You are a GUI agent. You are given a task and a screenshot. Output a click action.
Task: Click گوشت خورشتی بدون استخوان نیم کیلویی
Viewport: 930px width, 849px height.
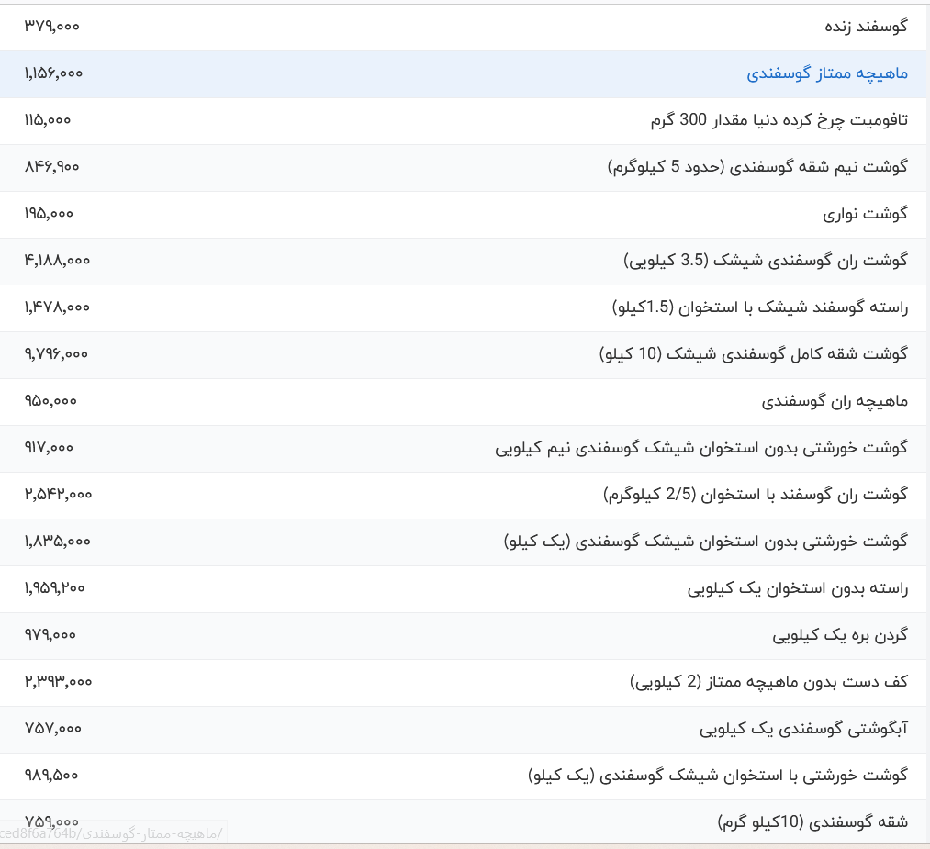coord(701,448)
